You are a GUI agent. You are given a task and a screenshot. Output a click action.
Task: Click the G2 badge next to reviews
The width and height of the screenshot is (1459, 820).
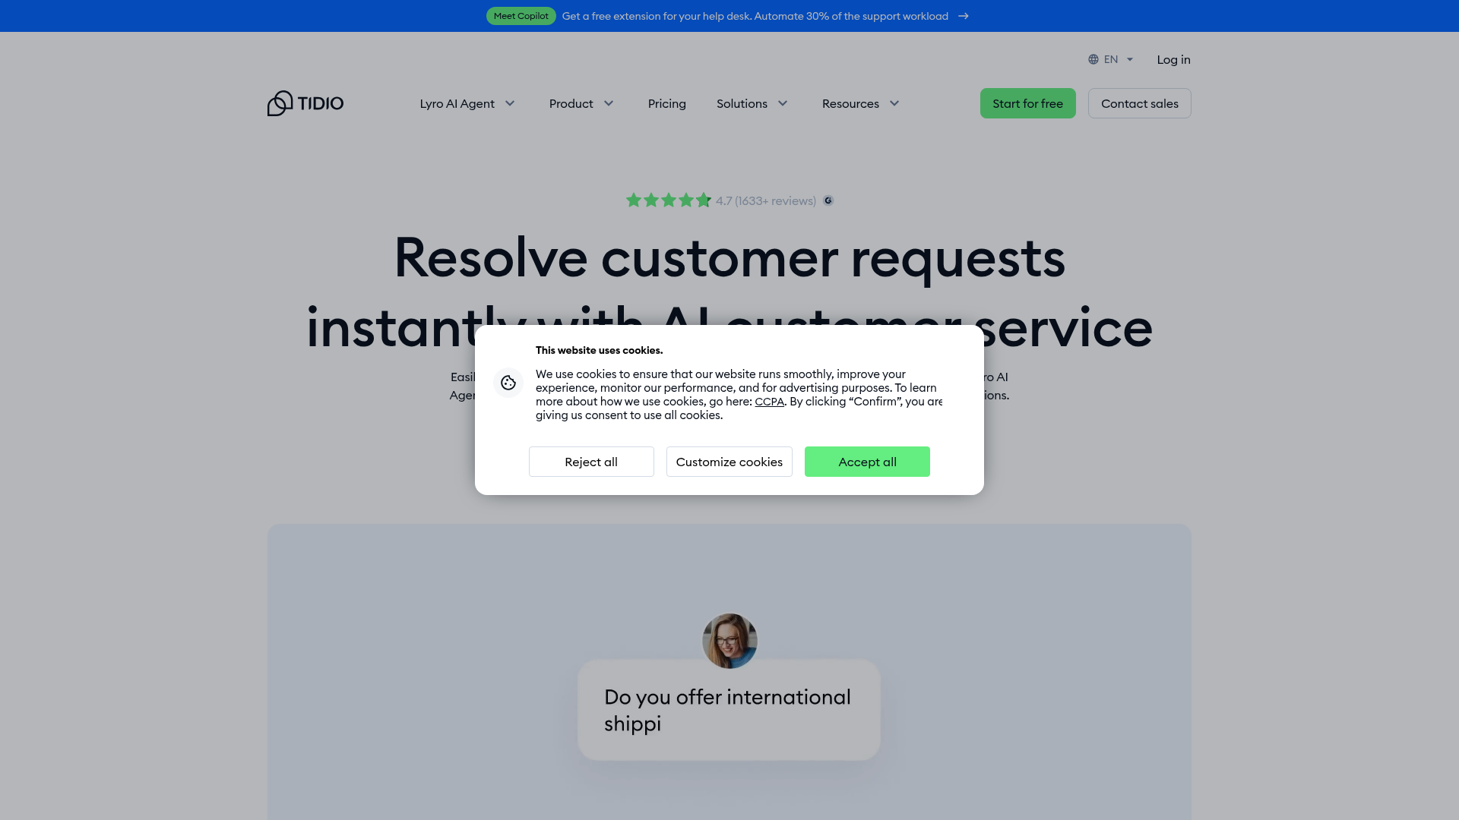coord(828,200)
